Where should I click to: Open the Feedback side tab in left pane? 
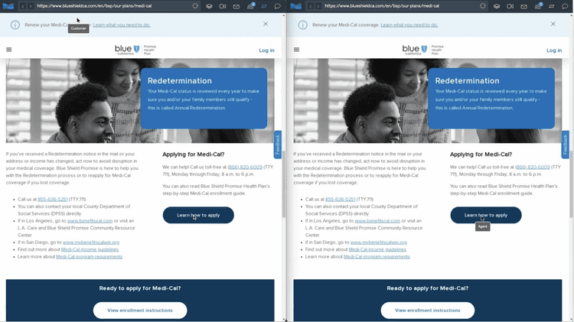pos(278,144)
